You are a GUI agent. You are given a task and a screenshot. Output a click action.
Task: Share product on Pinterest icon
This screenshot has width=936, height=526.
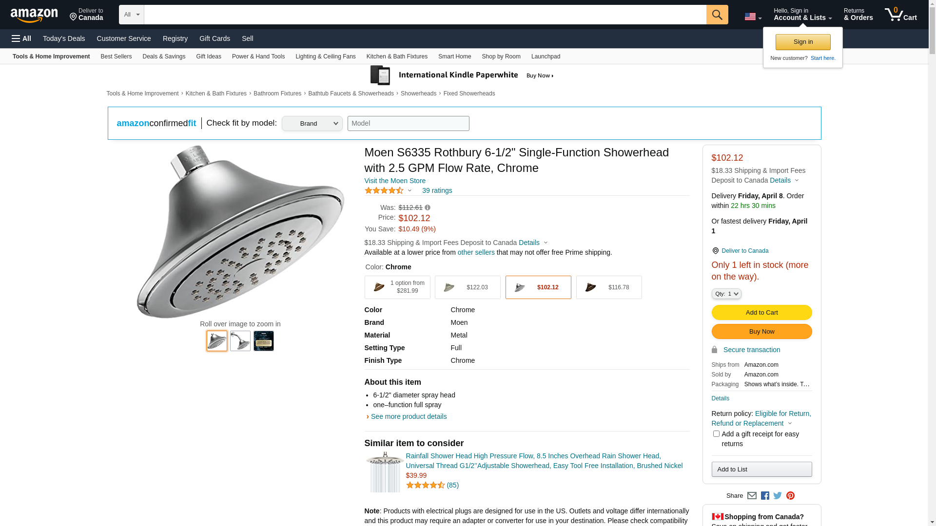(x=790, y=496)
